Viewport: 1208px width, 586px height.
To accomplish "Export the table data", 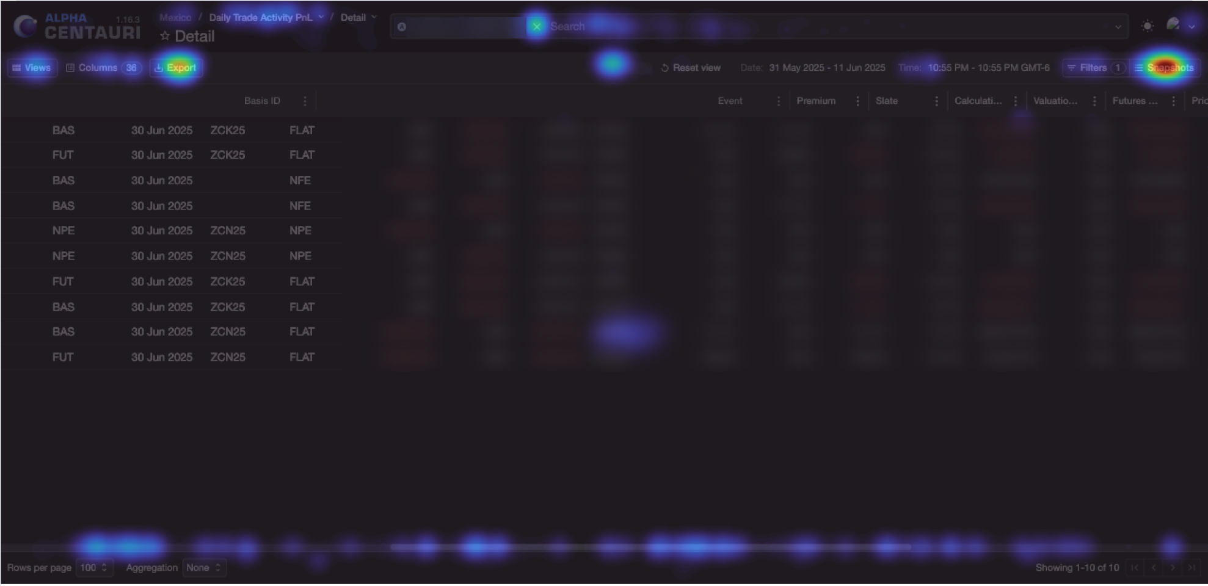I will click(x=175, y=68).
